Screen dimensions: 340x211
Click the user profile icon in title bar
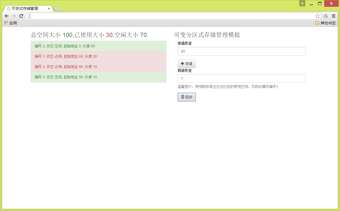point(302,3)
